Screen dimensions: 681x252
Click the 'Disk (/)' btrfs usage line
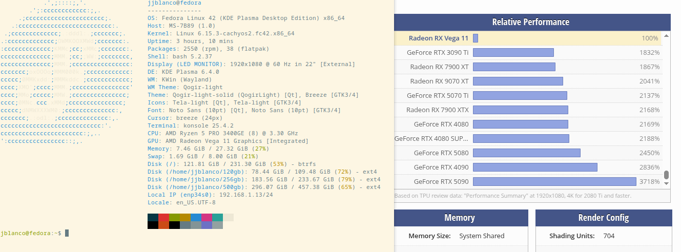pos(232,164)
